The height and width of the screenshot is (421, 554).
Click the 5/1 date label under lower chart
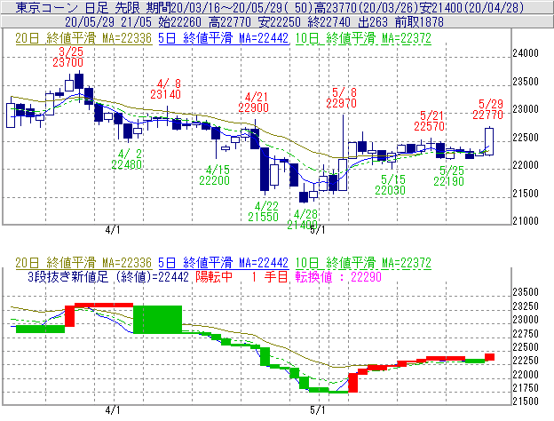tap(318, 410)
